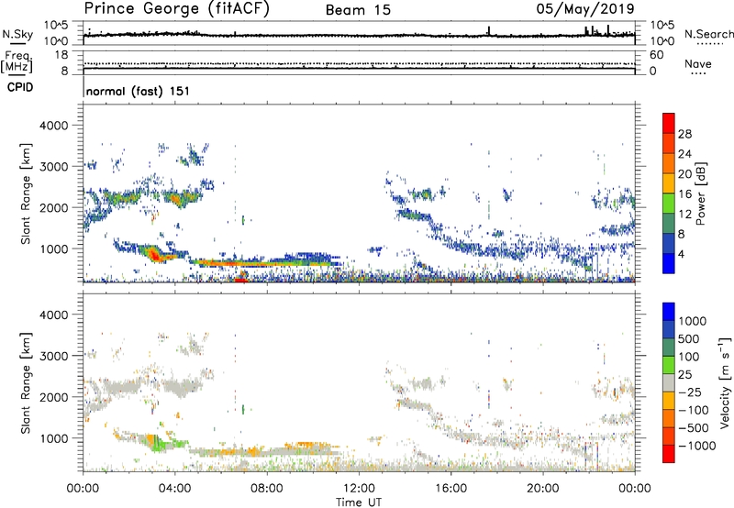Click the 'Power [dB]' colorbar title

click(700, 193)
